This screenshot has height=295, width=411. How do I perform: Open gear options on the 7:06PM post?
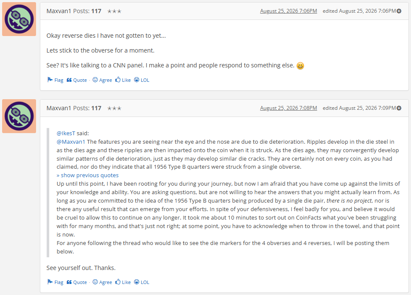399,11
